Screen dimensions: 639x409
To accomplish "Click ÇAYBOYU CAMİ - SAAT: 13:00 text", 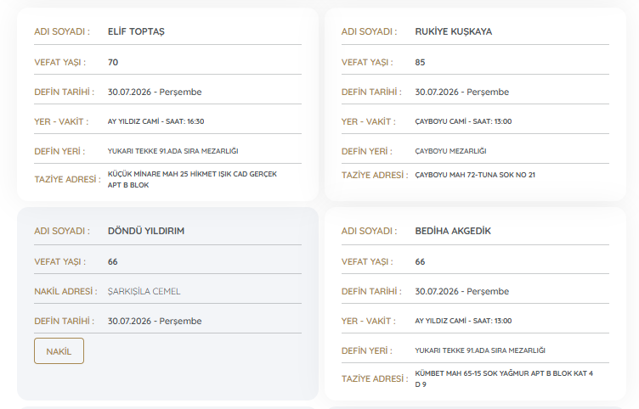I will [x=463, y=121].
